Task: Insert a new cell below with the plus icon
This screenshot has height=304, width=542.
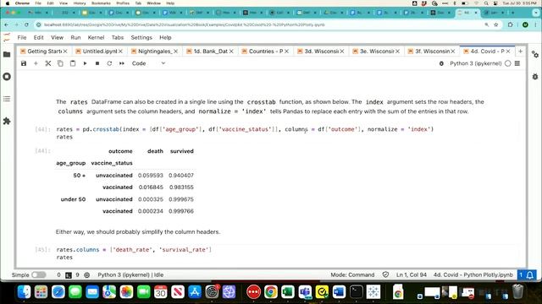Action: [x=36, y=63]
